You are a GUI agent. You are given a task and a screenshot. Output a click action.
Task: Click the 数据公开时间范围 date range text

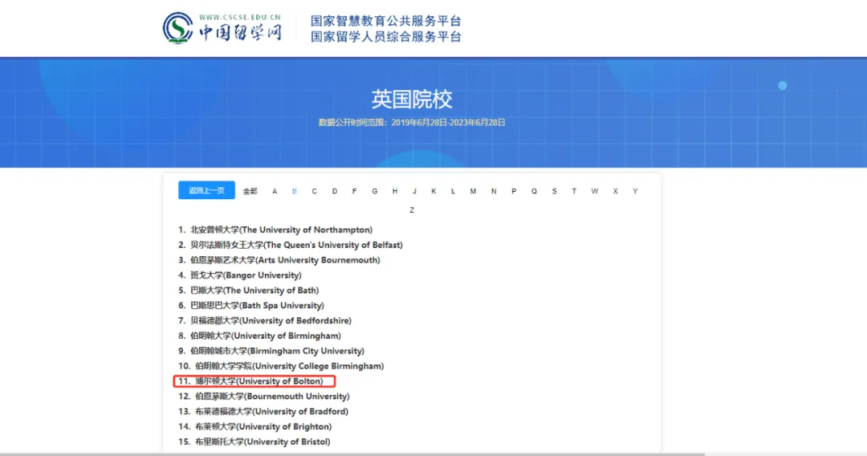click(x=412, y=123)
